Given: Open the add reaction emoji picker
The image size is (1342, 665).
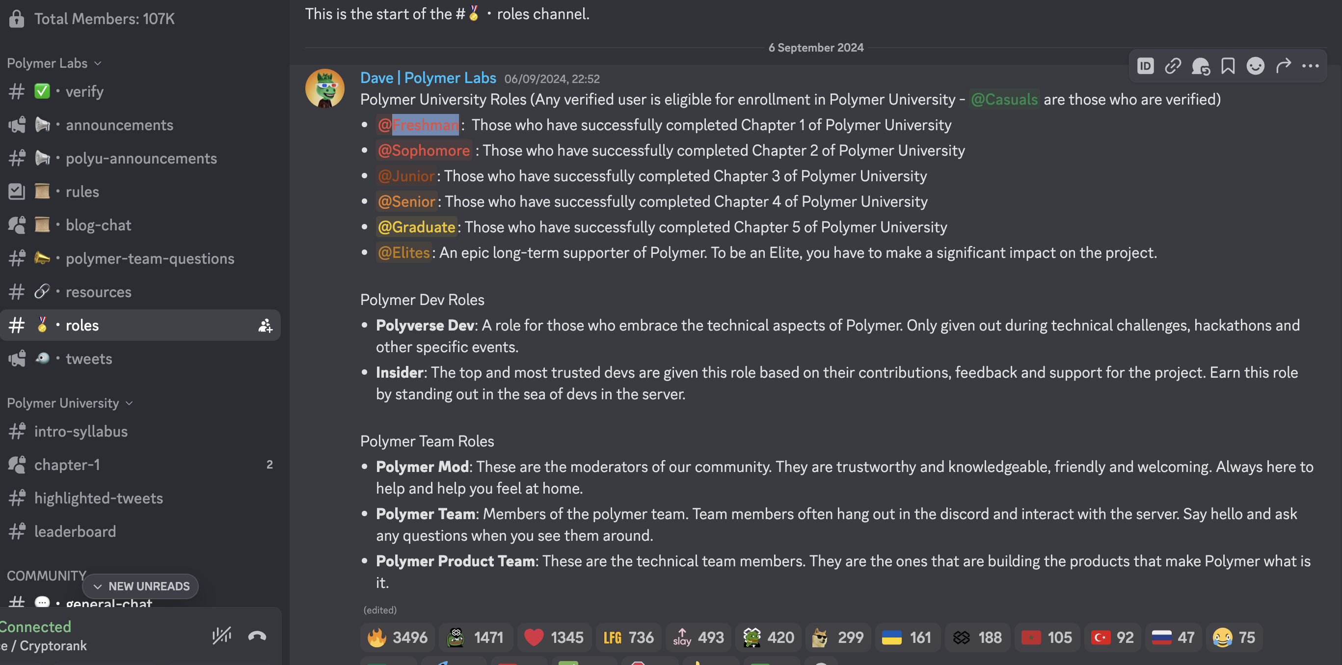Looking at the screenshot, I should 1256,66.
